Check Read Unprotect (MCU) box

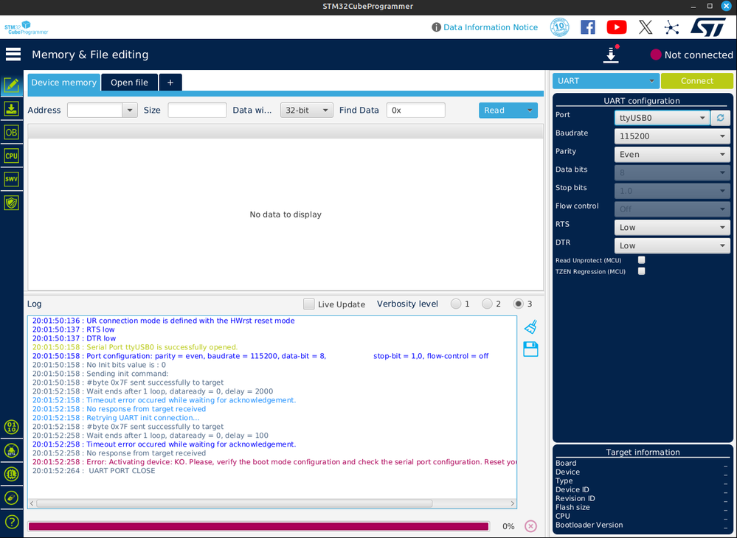pos(642,259)
